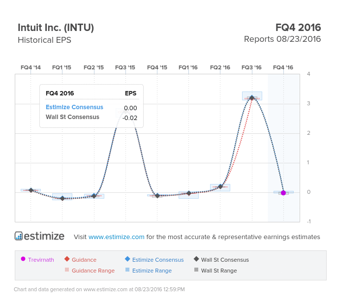Click the FQ2 '16 data point diamond
The image size is (337, 305).
coord(220,186)
